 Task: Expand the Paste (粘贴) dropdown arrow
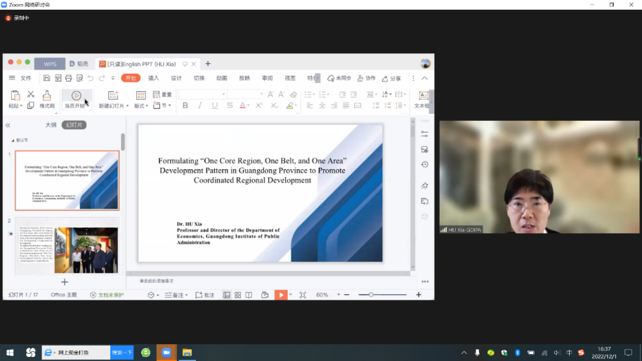point(21,106)
